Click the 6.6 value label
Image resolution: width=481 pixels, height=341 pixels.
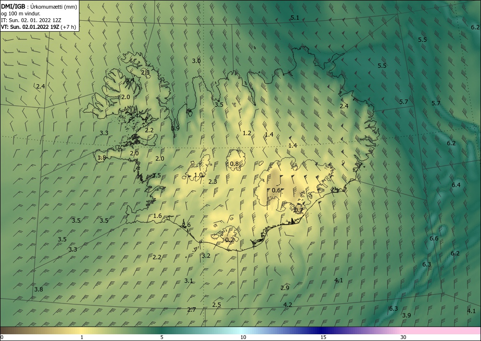click(x=434, y=239)
